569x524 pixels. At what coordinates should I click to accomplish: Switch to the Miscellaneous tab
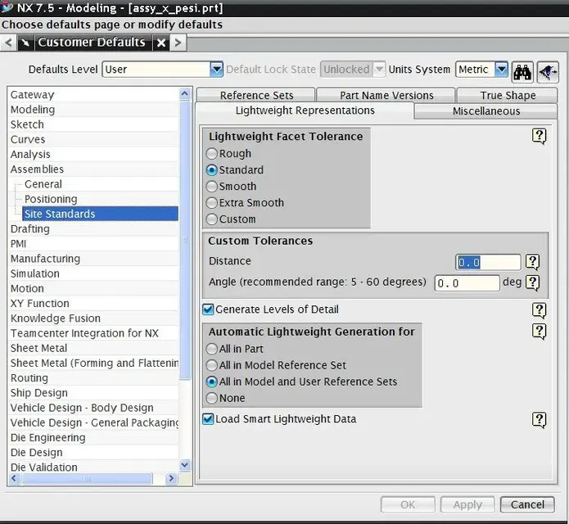pos(485,111)
